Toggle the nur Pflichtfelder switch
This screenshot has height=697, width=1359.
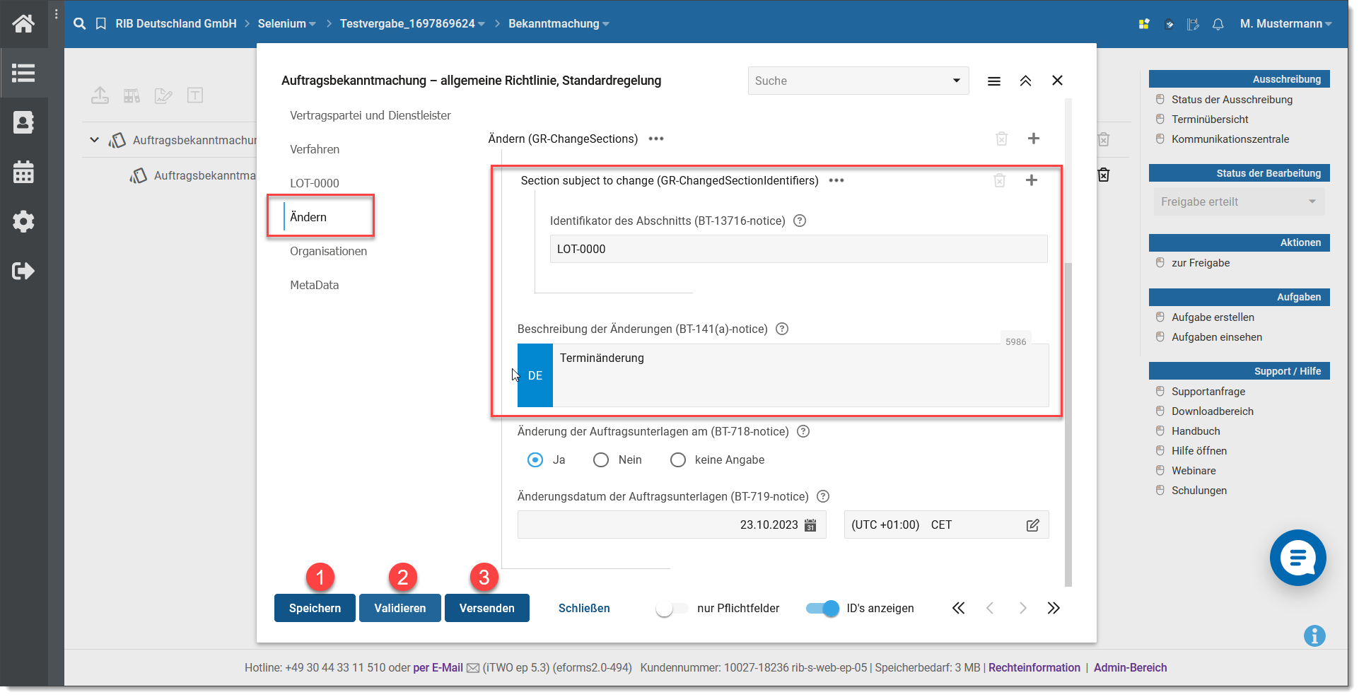click(671, 609)
